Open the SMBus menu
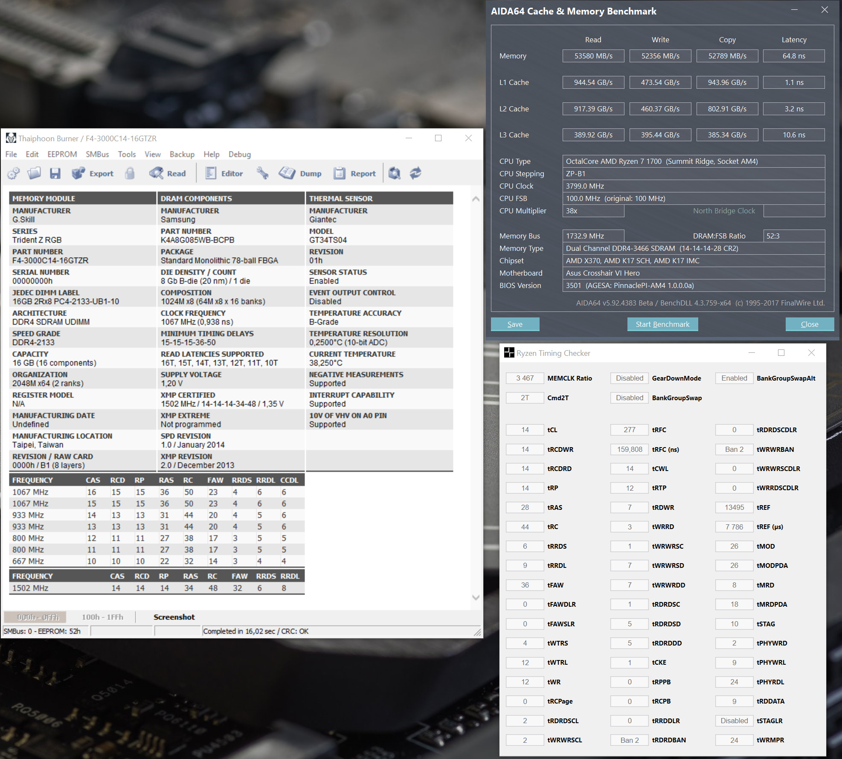Screen dimensions: 842x759 pyautogui.click(x=97, y=154)
